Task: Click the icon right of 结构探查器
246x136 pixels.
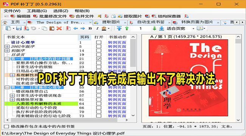Action: point(186,16)
